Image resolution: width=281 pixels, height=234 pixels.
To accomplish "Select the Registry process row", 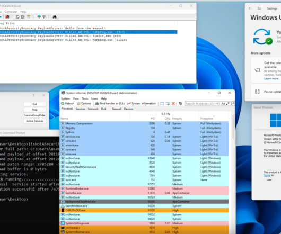I will [x=144, y=128].
